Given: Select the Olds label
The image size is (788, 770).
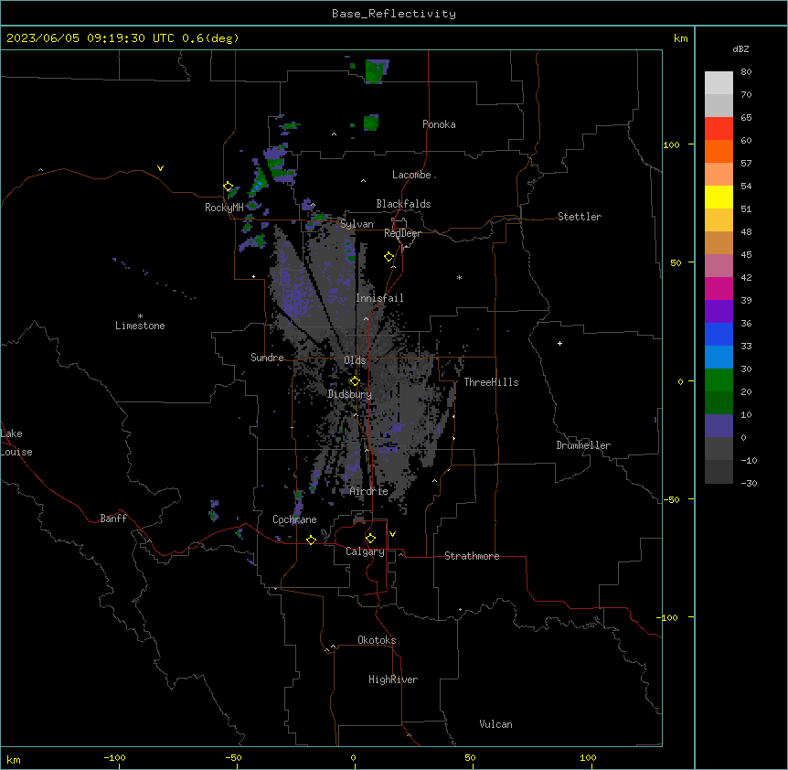Looking at the screenshot, I should point(355,360).
